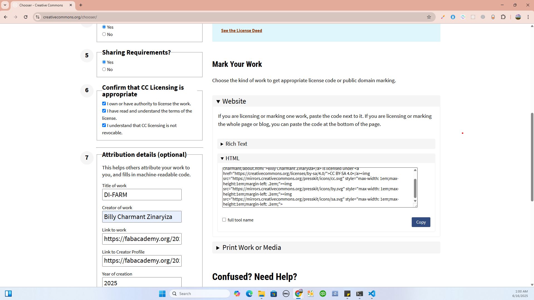Screen dimensions: 534x300
Task: Open the Extensions puzzle piece menu
Action: pyautogui.click(x=503, y=17)
